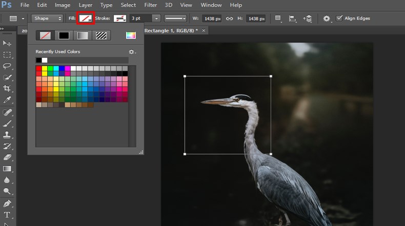
Task: Select the Brush tool
Action: click(x=7, y=124)
